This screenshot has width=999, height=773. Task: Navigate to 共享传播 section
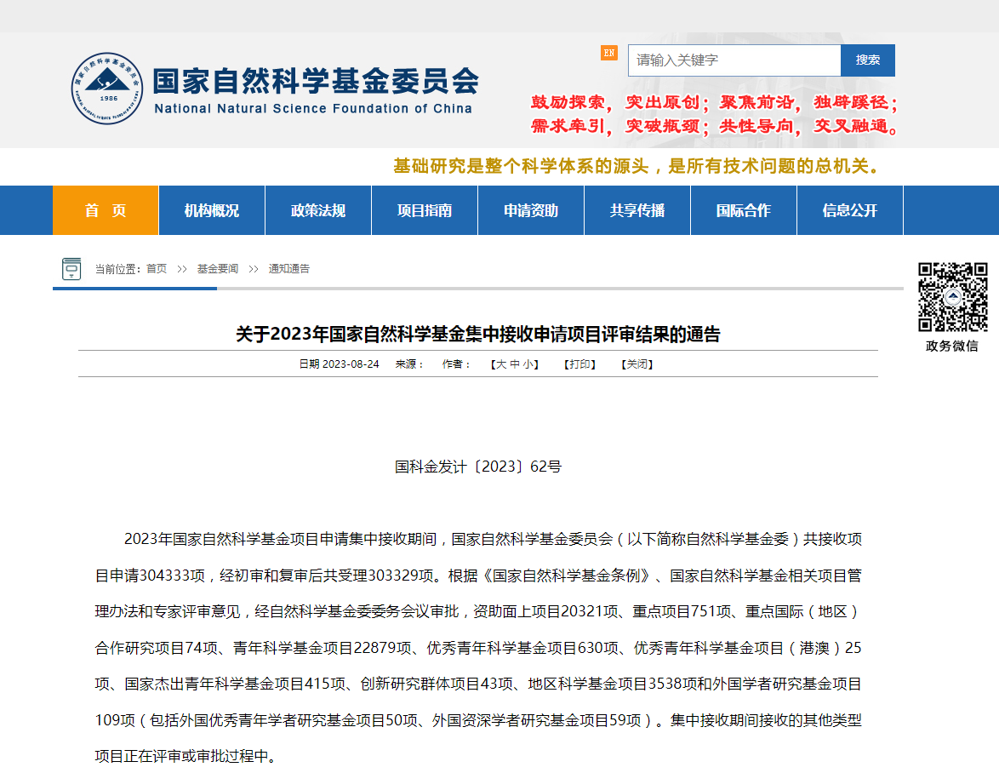(x=637, y=210)
